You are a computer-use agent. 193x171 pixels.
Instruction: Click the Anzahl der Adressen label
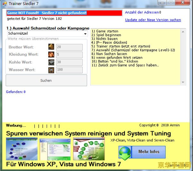point(142,12)
